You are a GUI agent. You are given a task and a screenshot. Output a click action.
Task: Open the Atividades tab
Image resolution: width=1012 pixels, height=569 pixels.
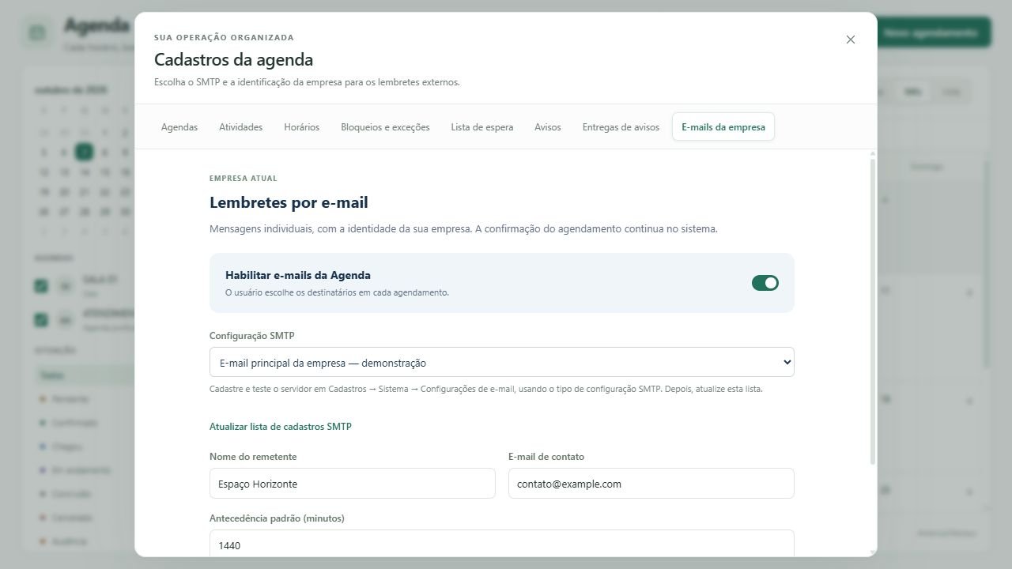[x=240, y=126]
